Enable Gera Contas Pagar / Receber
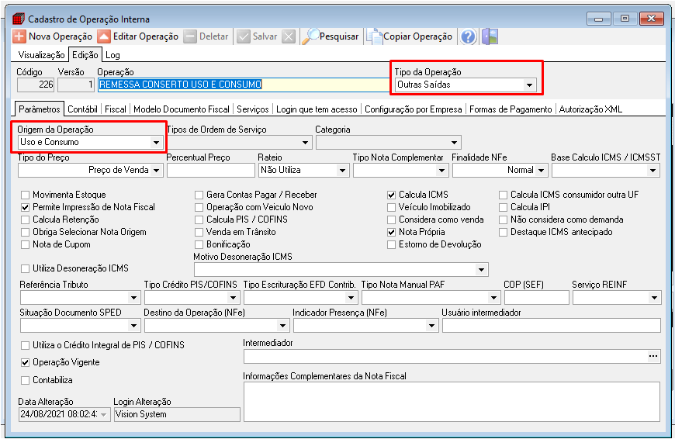The height and width of the screenshot is (439, 675). pos(199,195)
